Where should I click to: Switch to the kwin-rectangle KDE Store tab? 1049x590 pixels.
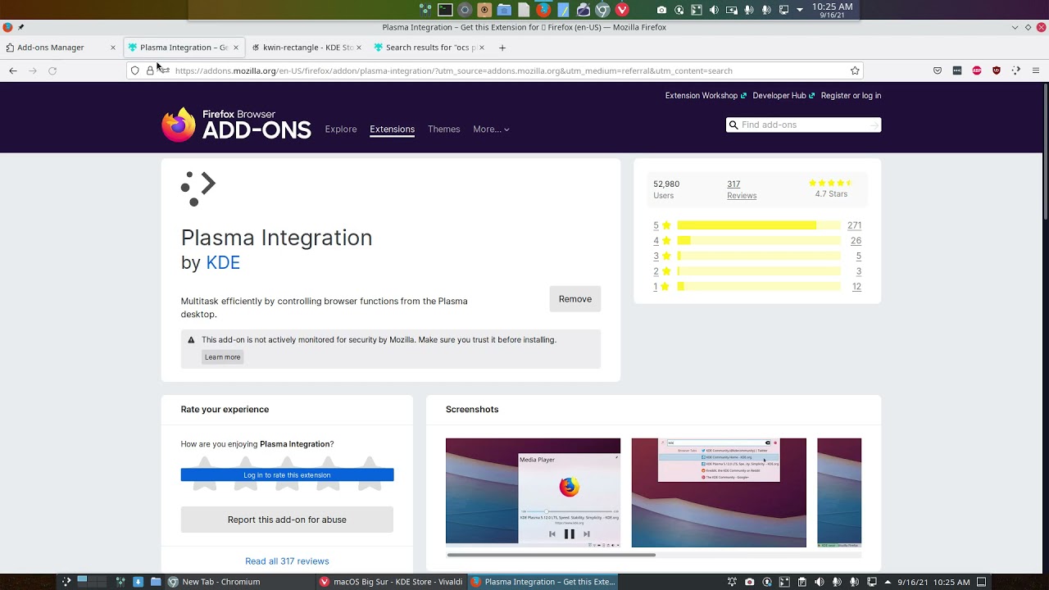click(x=307, y=48)
